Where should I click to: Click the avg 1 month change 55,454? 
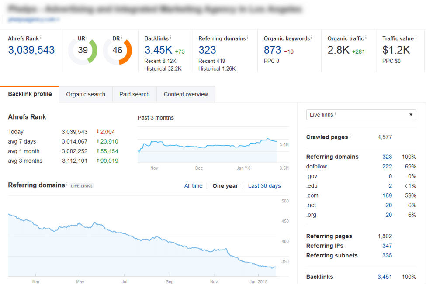point(107,151)
